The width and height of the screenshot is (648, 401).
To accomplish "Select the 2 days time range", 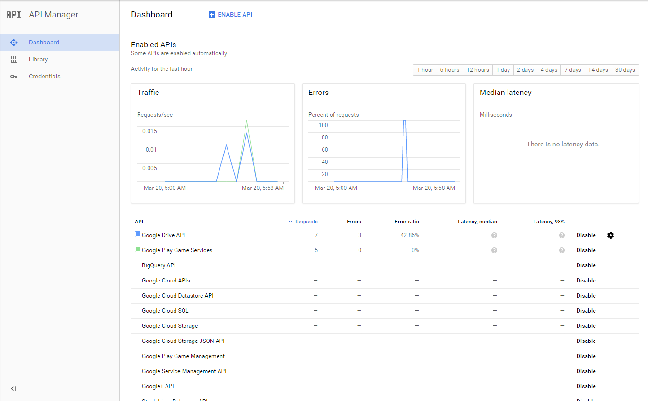I will 525,70.
